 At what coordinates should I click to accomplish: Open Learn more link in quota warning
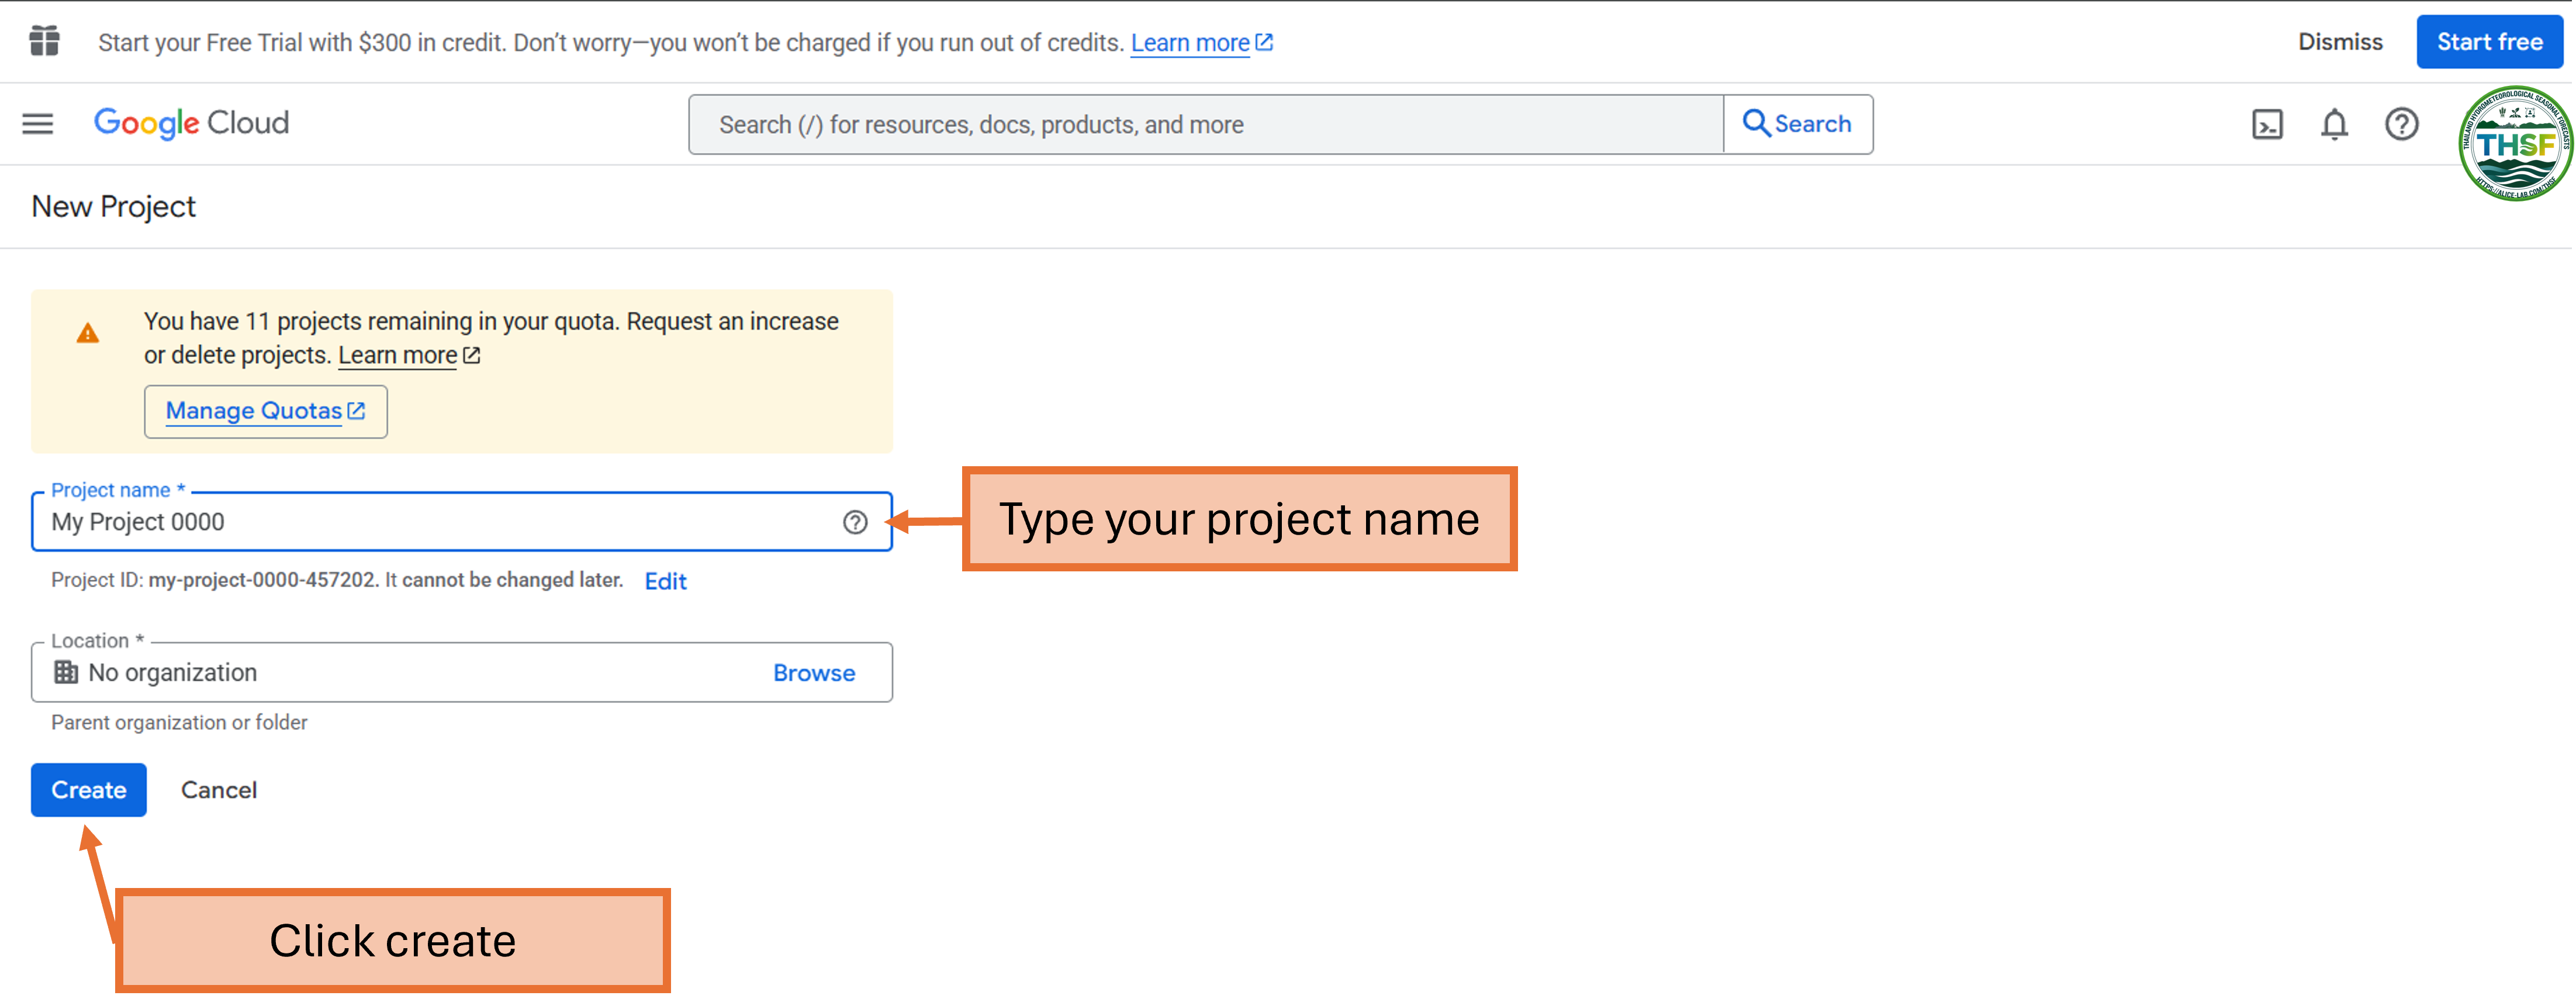pyautogui.click(x=398, y=356)
